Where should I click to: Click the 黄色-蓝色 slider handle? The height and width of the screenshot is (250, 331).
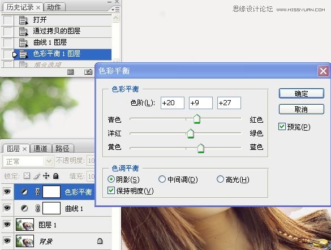(201, 148)
